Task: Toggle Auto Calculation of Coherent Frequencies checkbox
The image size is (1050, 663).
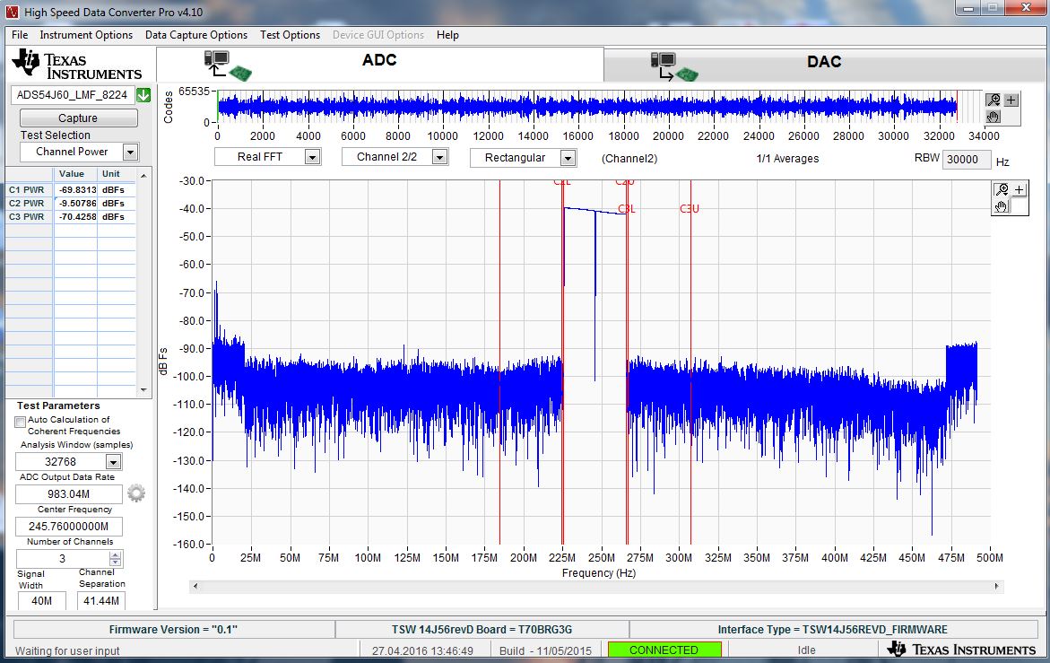Action: pyautogui.click(x=20, y=422)
